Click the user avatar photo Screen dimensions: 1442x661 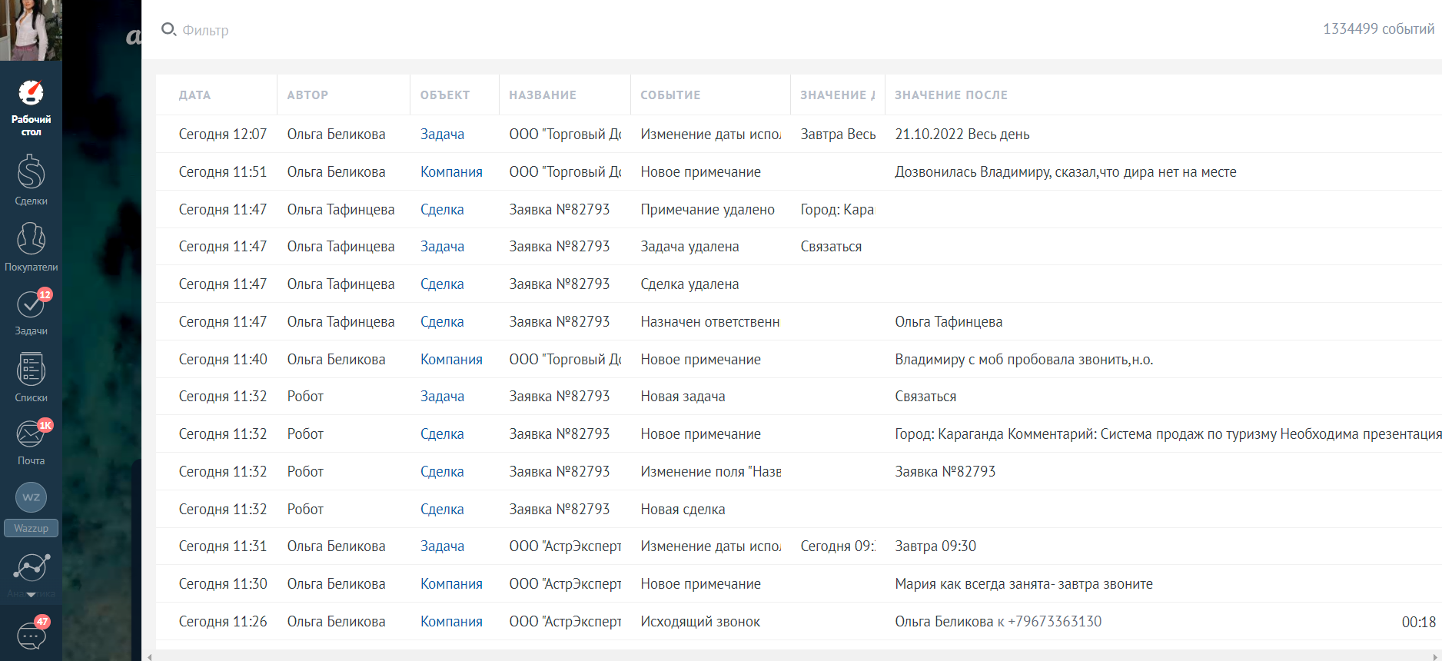point(31,30)
